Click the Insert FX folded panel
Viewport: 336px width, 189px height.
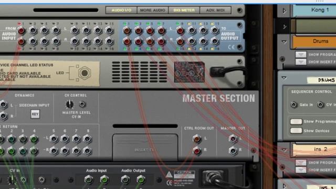(x=145, y=147)
